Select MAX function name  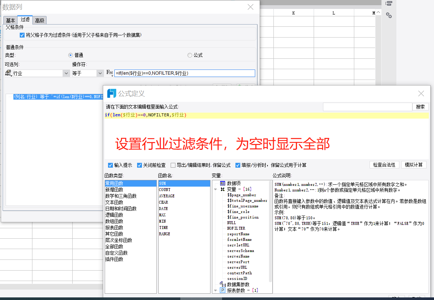(x=184, y=215)
